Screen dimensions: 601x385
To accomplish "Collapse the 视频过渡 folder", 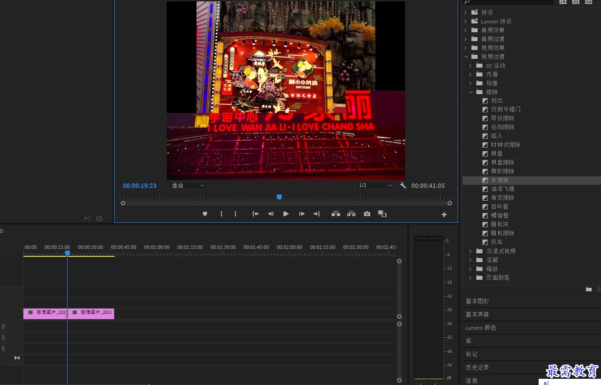I will pyautogui.click(x=466, y=57).
